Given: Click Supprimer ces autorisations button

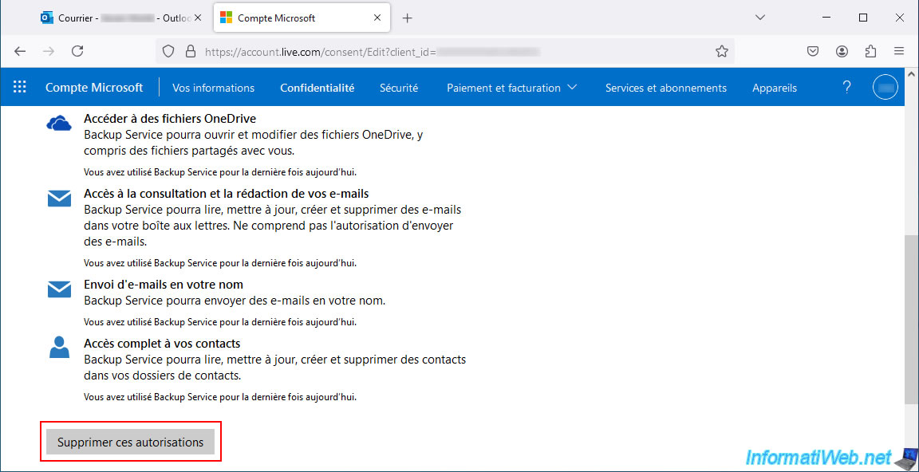Looking at the screenshot, I should [x=130, y=442].
